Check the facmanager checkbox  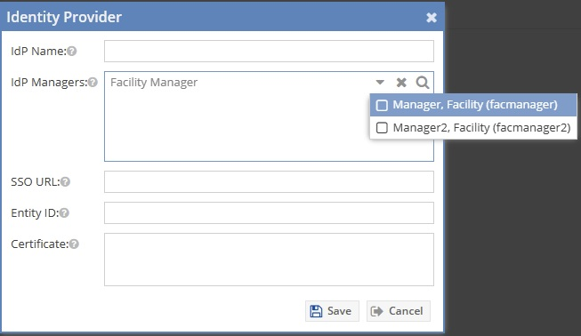coord(382,105)
